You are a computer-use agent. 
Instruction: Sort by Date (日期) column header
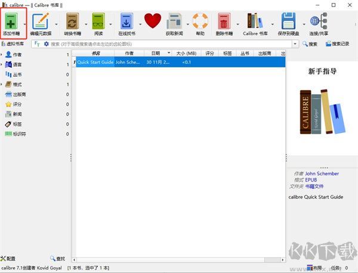click(158, 53)
